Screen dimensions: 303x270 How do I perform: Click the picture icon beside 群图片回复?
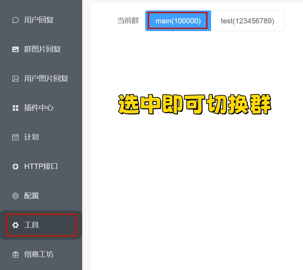click(x=15, y=49)
